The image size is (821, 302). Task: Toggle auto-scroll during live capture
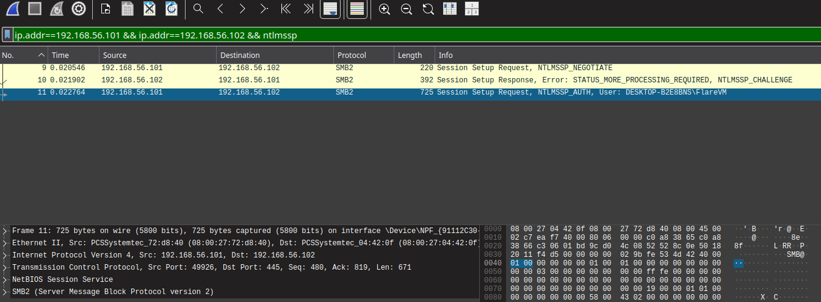(x=330, y=9)
